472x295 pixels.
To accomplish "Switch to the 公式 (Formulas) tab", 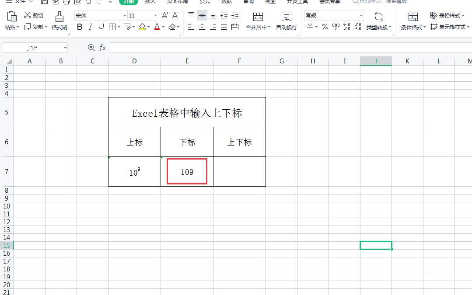I will (x=205, y=1).
